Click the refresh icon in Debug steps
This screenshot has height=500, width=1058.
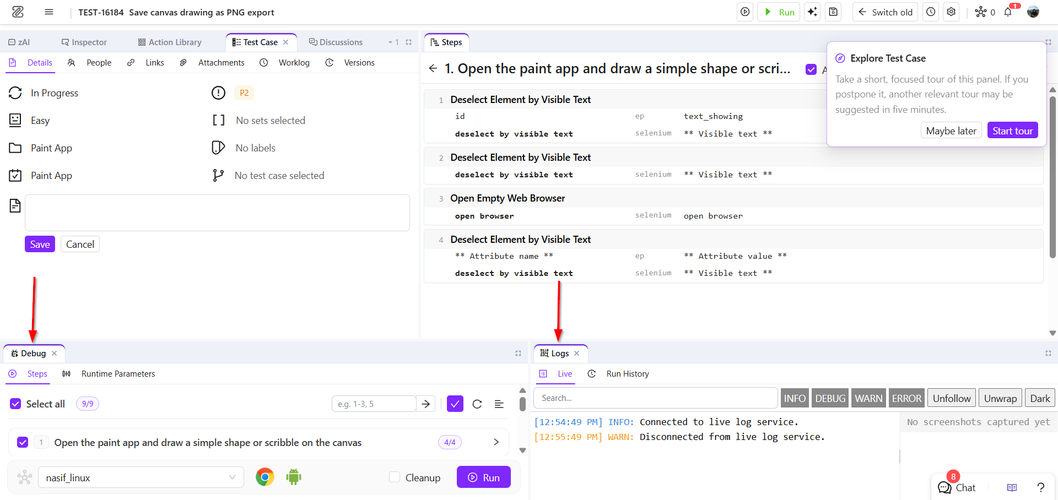tap(477, 404)
